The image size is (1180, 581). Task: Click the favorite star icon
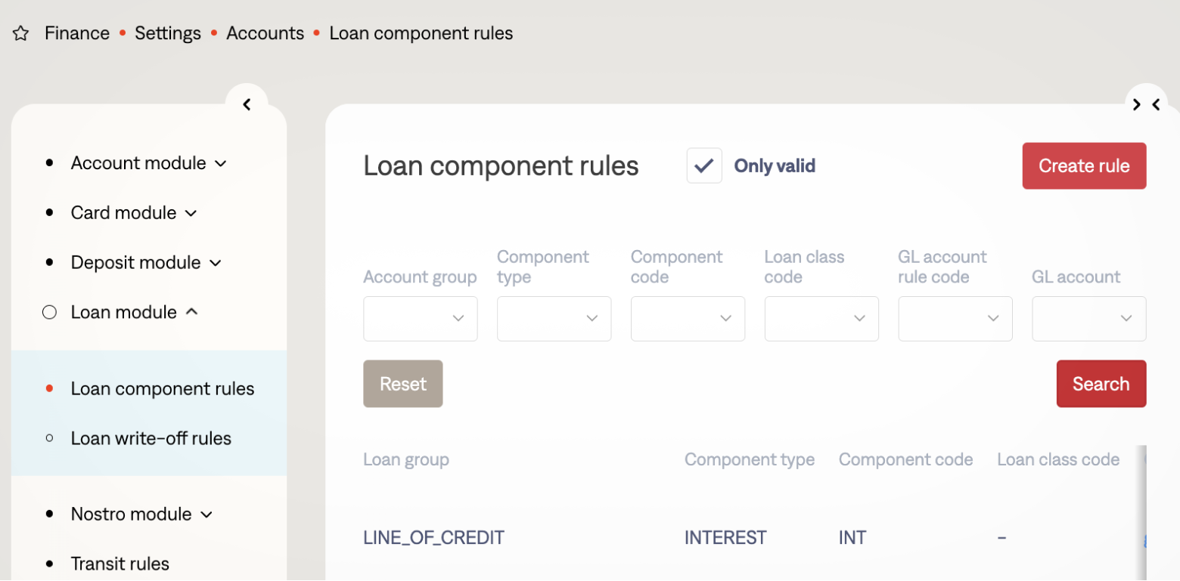(21, 33)
